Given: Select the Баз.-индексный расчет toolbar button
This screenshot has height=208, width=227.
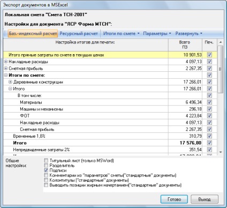Looking at the screenshot, I should pos(33,33).
